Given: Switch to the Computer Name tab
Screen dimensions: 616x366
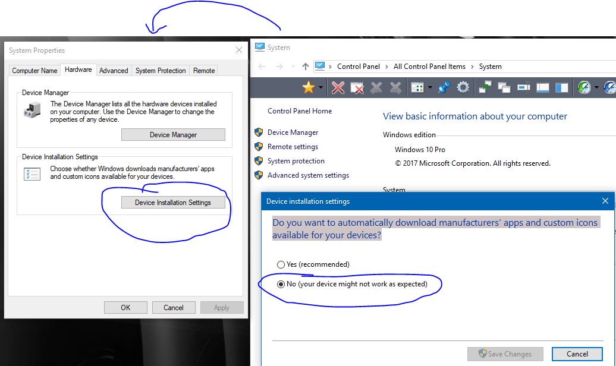Looking at the screenshot, I should 34,70.
